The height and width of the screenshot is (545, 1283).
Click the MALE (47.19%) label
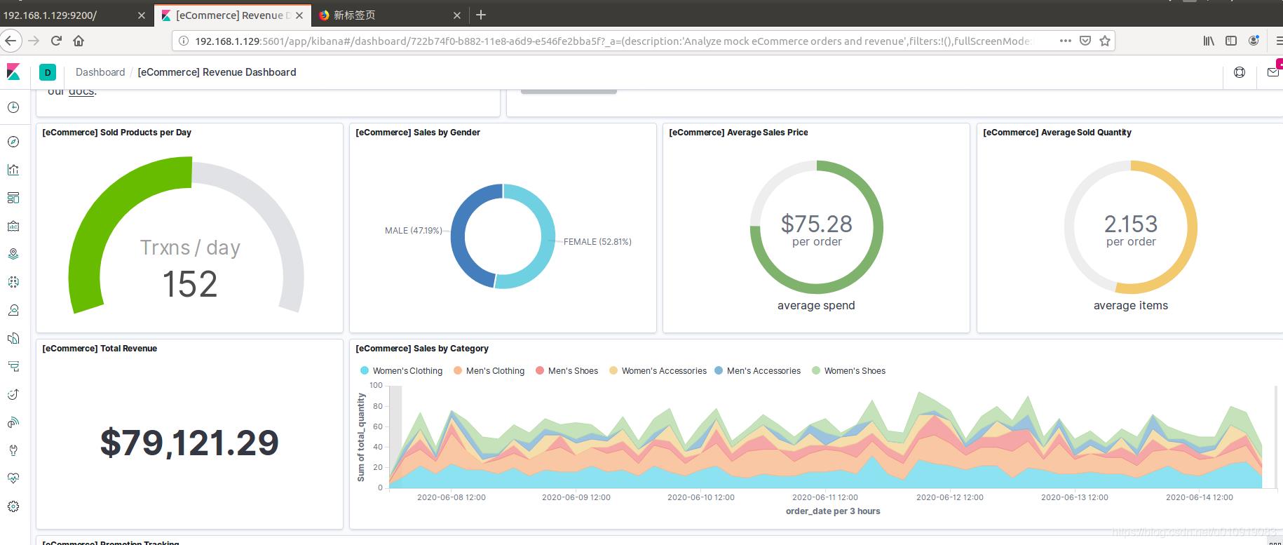[x=414, y=230]
